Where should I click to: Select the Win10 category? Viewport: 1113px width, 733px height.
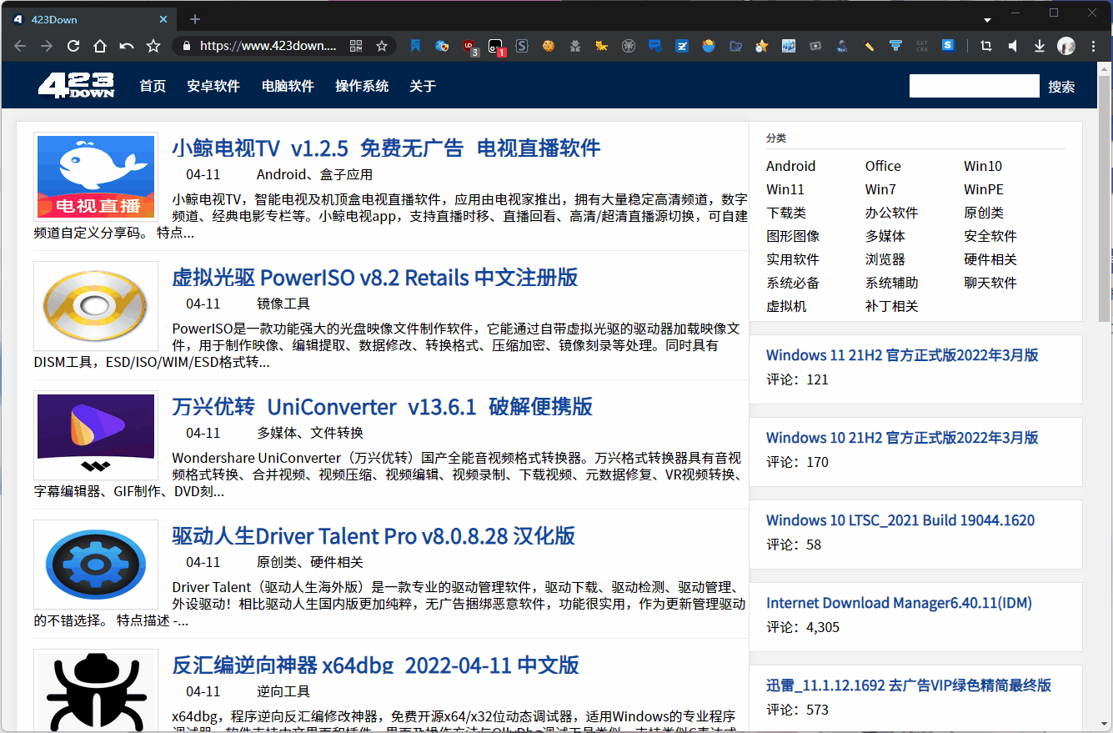coord(983,166)
